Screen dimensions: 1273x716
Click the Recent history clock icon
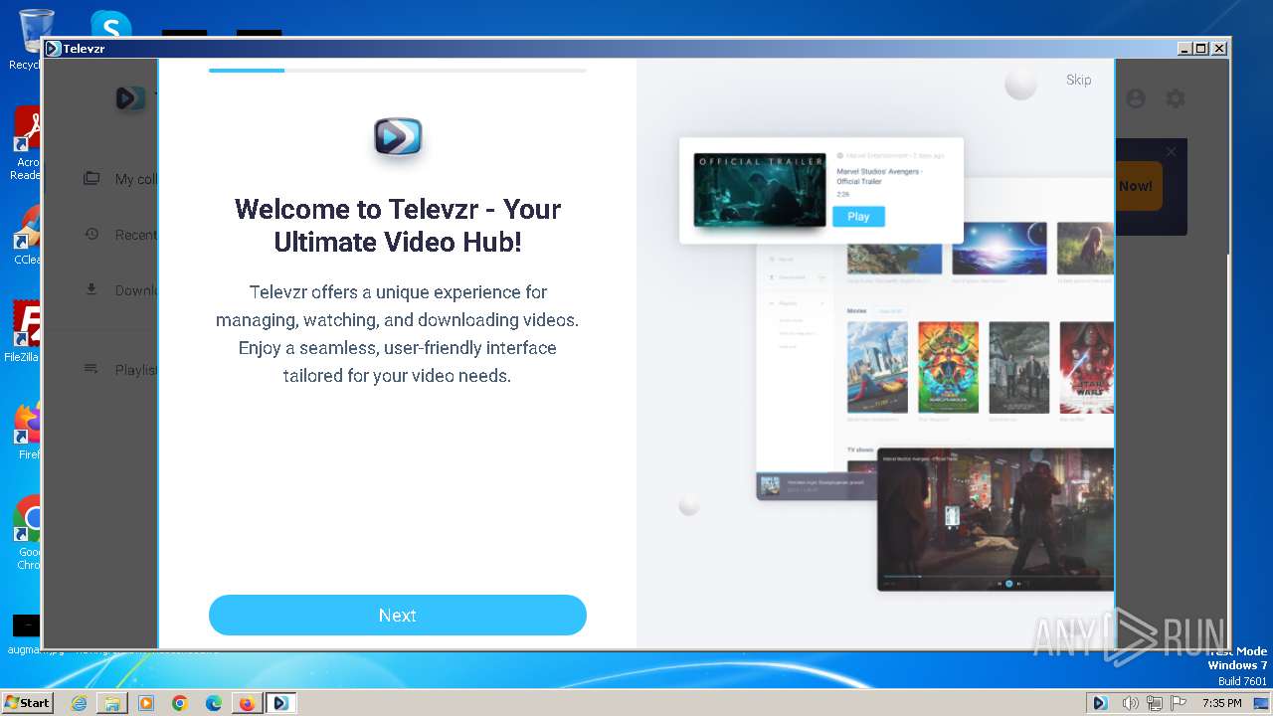coord(91,234)
